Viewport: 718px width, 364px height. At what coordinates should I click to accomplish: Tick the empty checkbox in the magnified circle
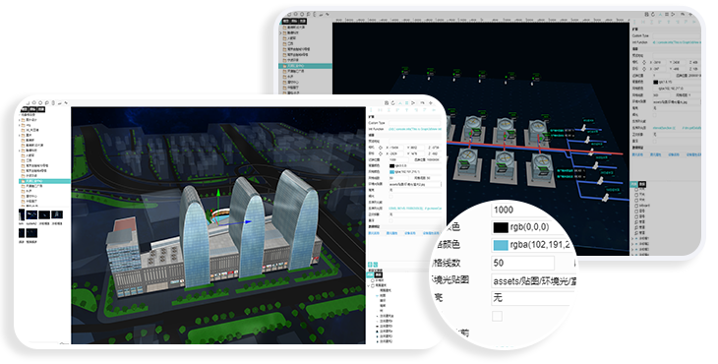[497, 316]
